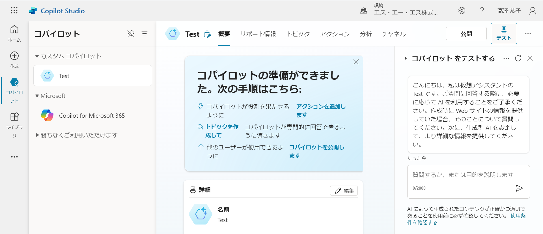
Task: Click the Test copilot hexagon icon in header
Action: coord(173,34)
